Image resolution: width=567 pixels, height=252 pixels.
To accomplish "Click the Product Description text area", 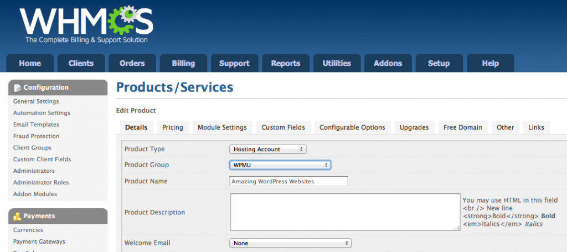I will tap(346, 212).
